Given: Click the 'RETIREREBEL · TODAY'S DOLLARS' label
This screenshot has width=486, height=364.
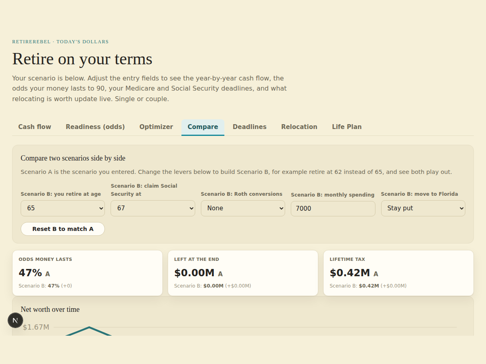Looking at the screenshot, I should 60,42.
